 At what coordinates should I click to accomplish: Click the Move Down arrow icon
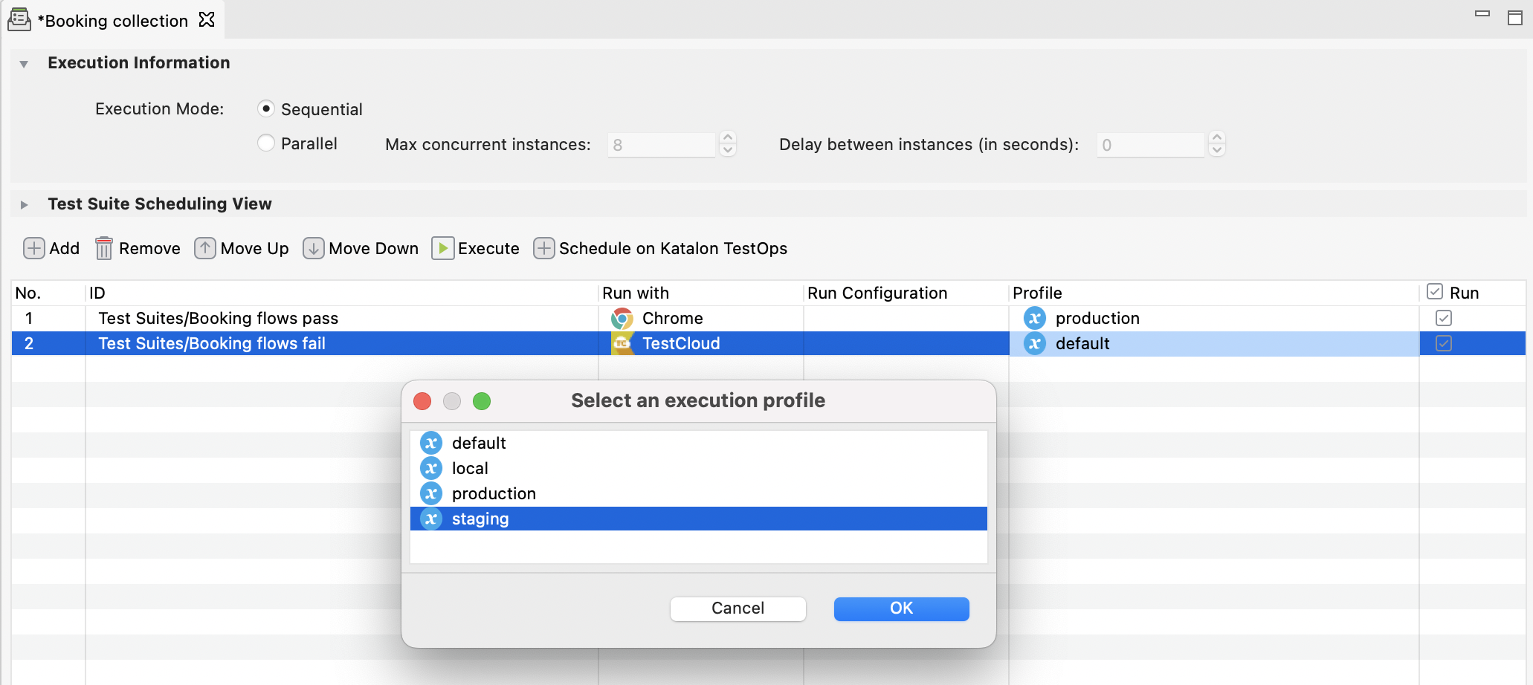click(313, 248)
